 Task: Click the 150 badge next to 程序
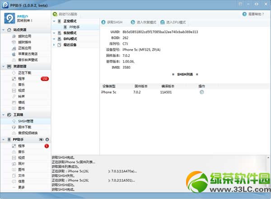44,79
